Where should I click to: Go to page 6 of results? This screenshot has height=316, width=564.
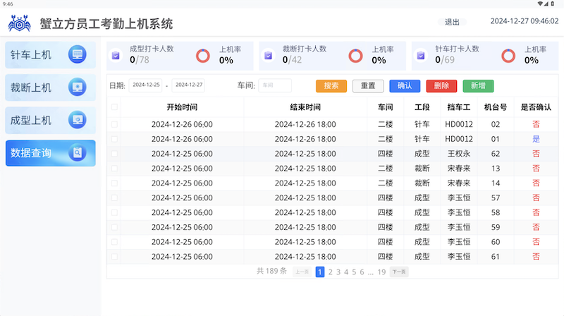[x=362, y=272]
